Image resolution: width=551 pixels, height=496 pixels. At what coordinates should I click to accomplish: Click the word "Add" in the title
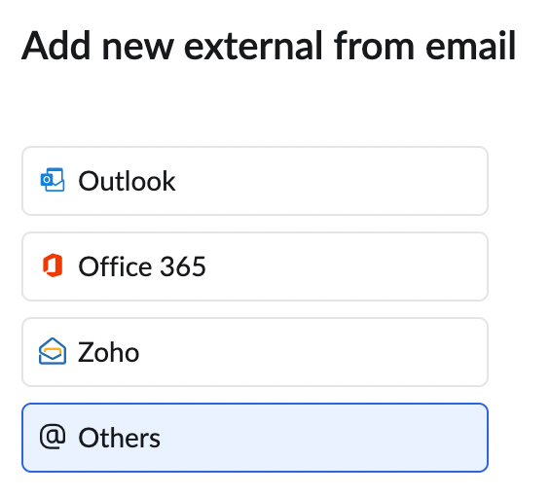pos(56,46)
